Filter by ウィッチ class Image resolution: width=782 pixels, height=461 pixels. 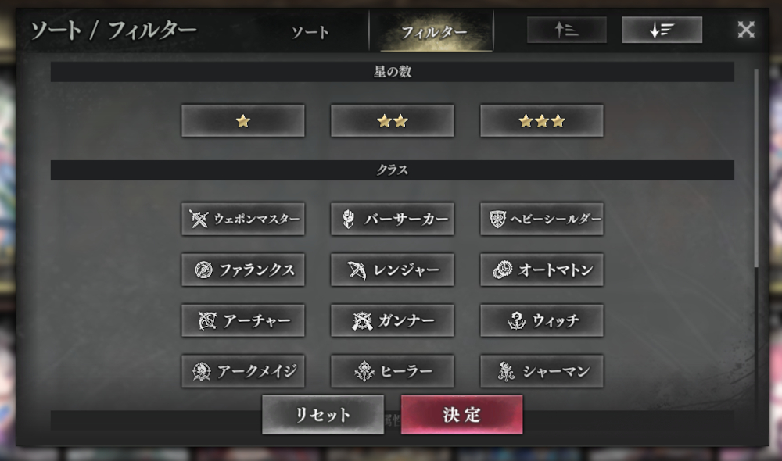tap(542, 320)
